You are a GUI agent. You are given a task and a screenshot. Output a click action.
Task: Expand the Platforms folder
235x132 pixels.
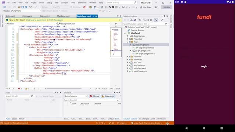127,56
